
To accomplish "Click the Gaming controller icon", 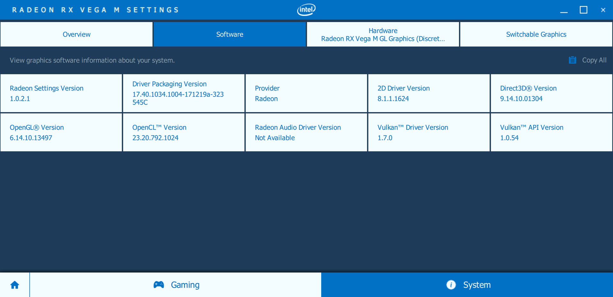I will (x=159, y=285).
